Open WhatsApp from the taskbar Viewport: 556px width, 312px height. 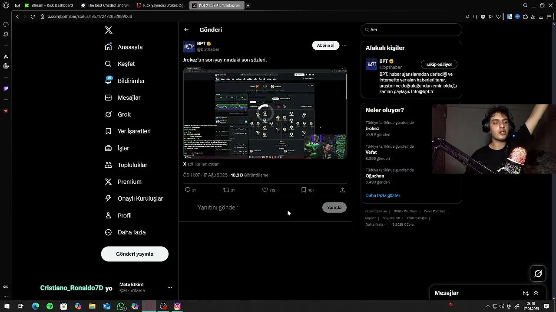click(121, 306)
